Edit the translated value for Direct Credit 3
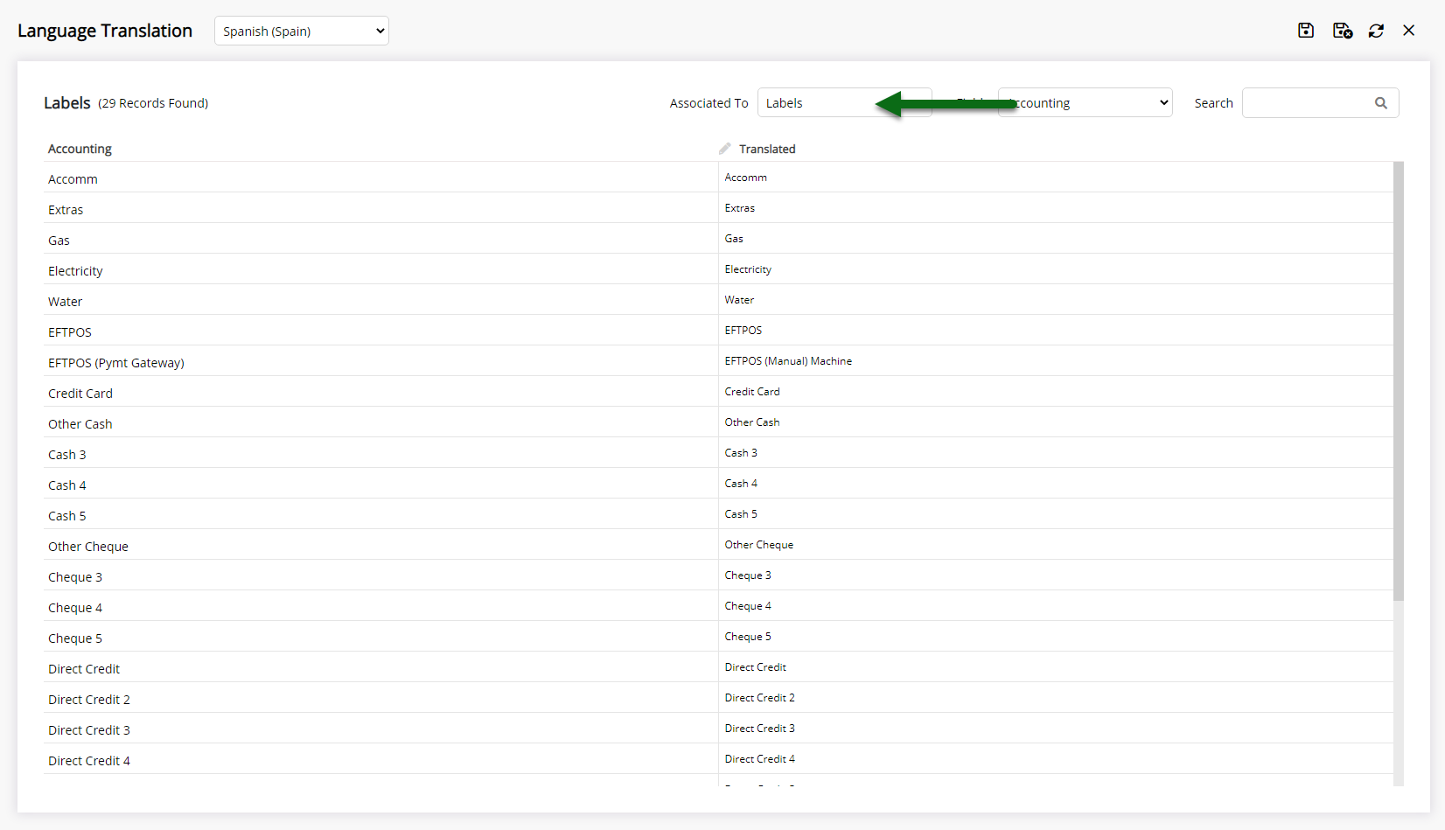The width and height of the screenshot is (1445, 830). (1056, 729)
